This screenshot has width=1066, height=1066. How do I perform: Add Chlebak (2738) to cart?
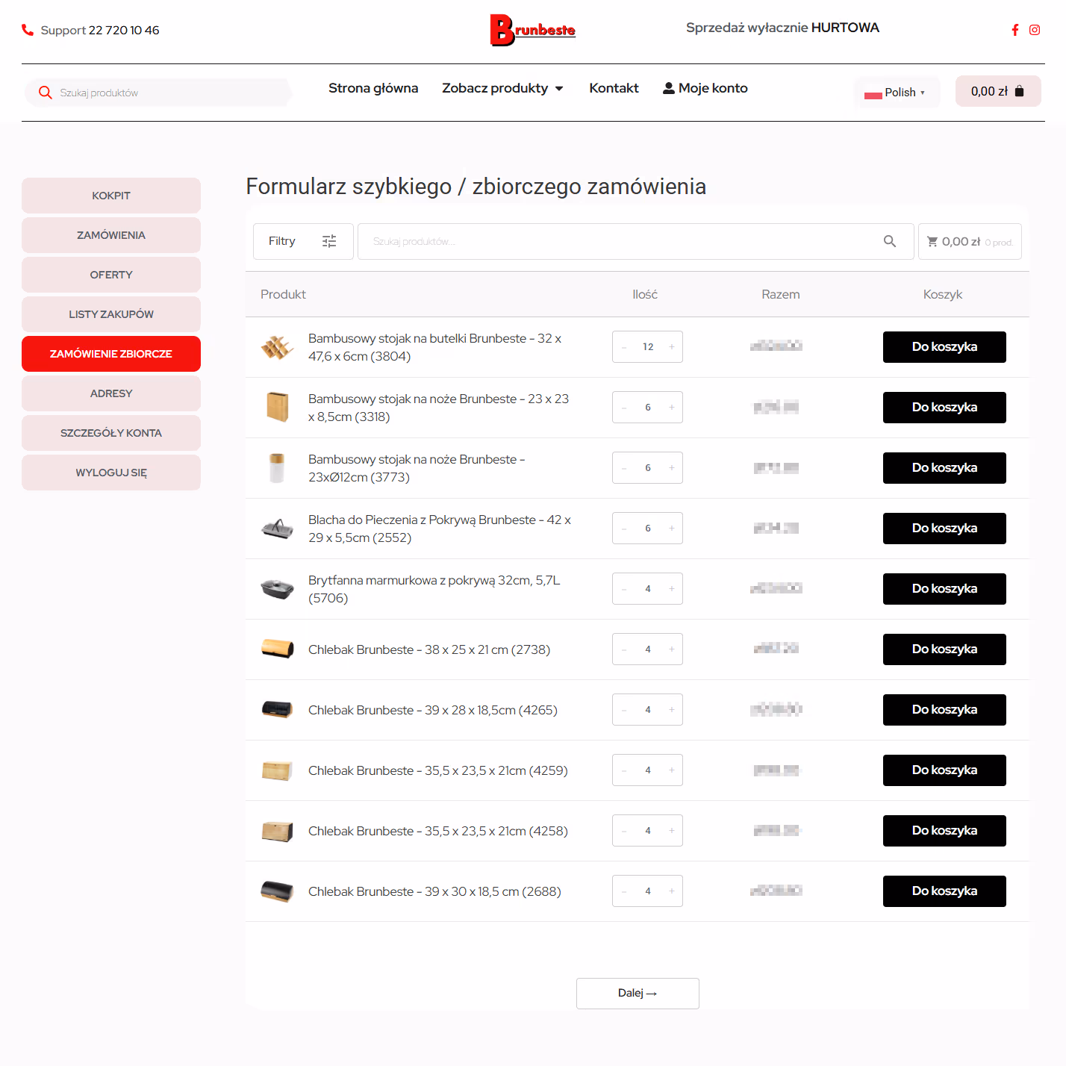tap(944, 649)
